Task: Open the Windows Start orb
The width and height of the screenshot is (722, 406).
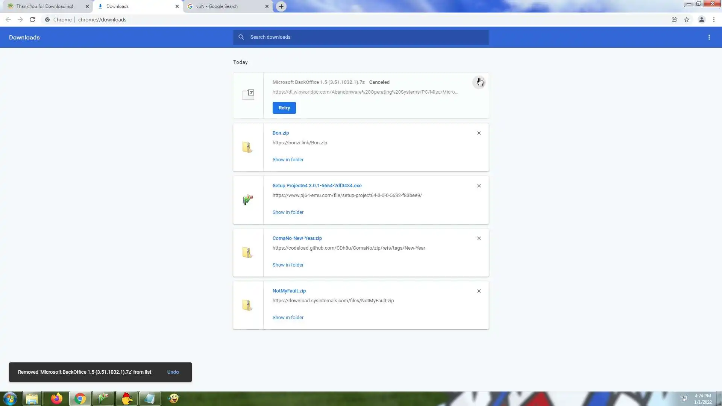Action: pyautogui.click(x=10, y=398)
